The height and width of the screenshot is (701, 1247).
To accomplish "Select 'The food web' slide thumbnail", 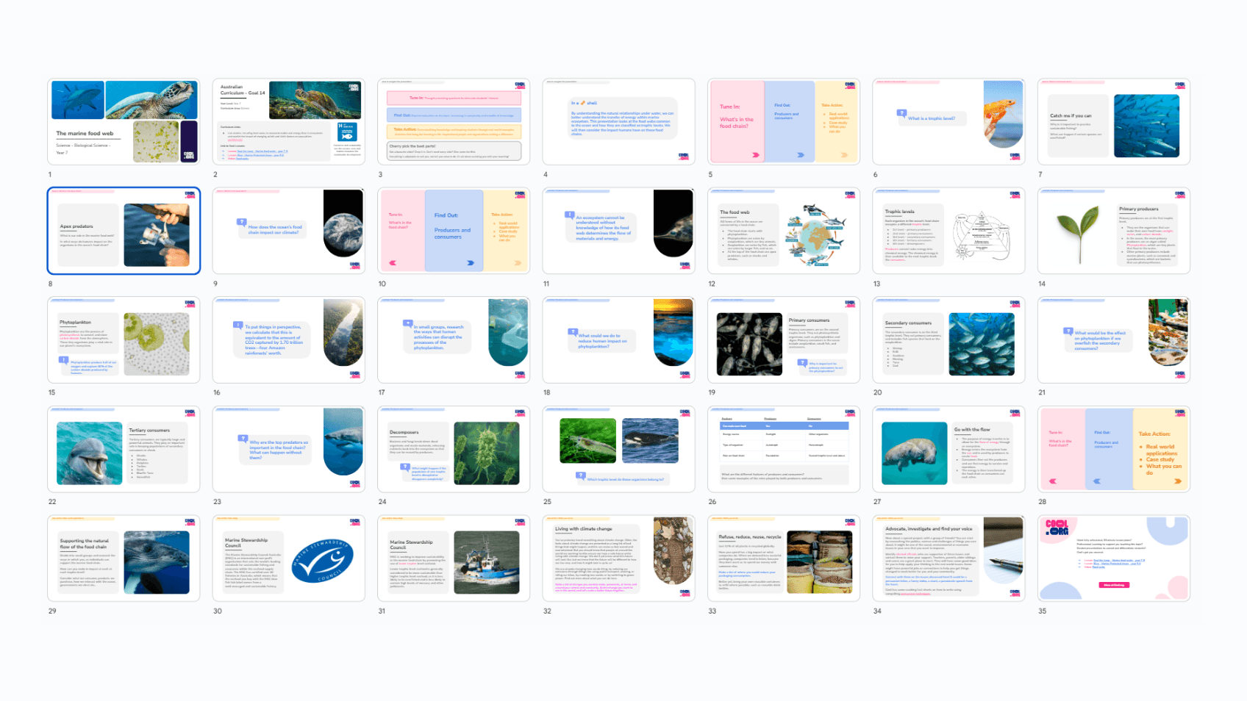I will [x=783, y=231].
